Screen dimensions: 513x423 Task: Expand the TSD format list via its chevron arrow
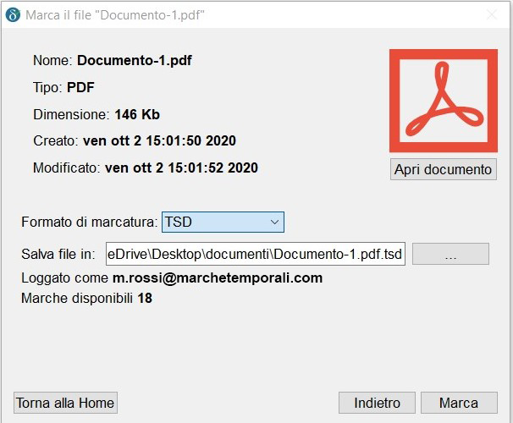pos(274,222)
